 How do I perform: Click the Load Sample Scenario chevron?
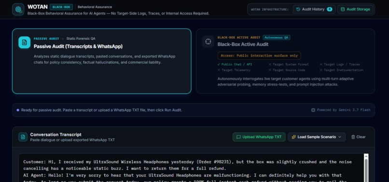pos(340,137)
